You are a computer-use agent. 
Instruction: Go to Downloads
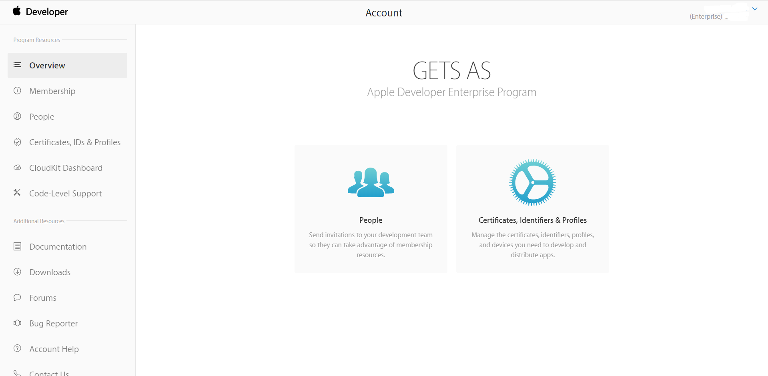50,272
